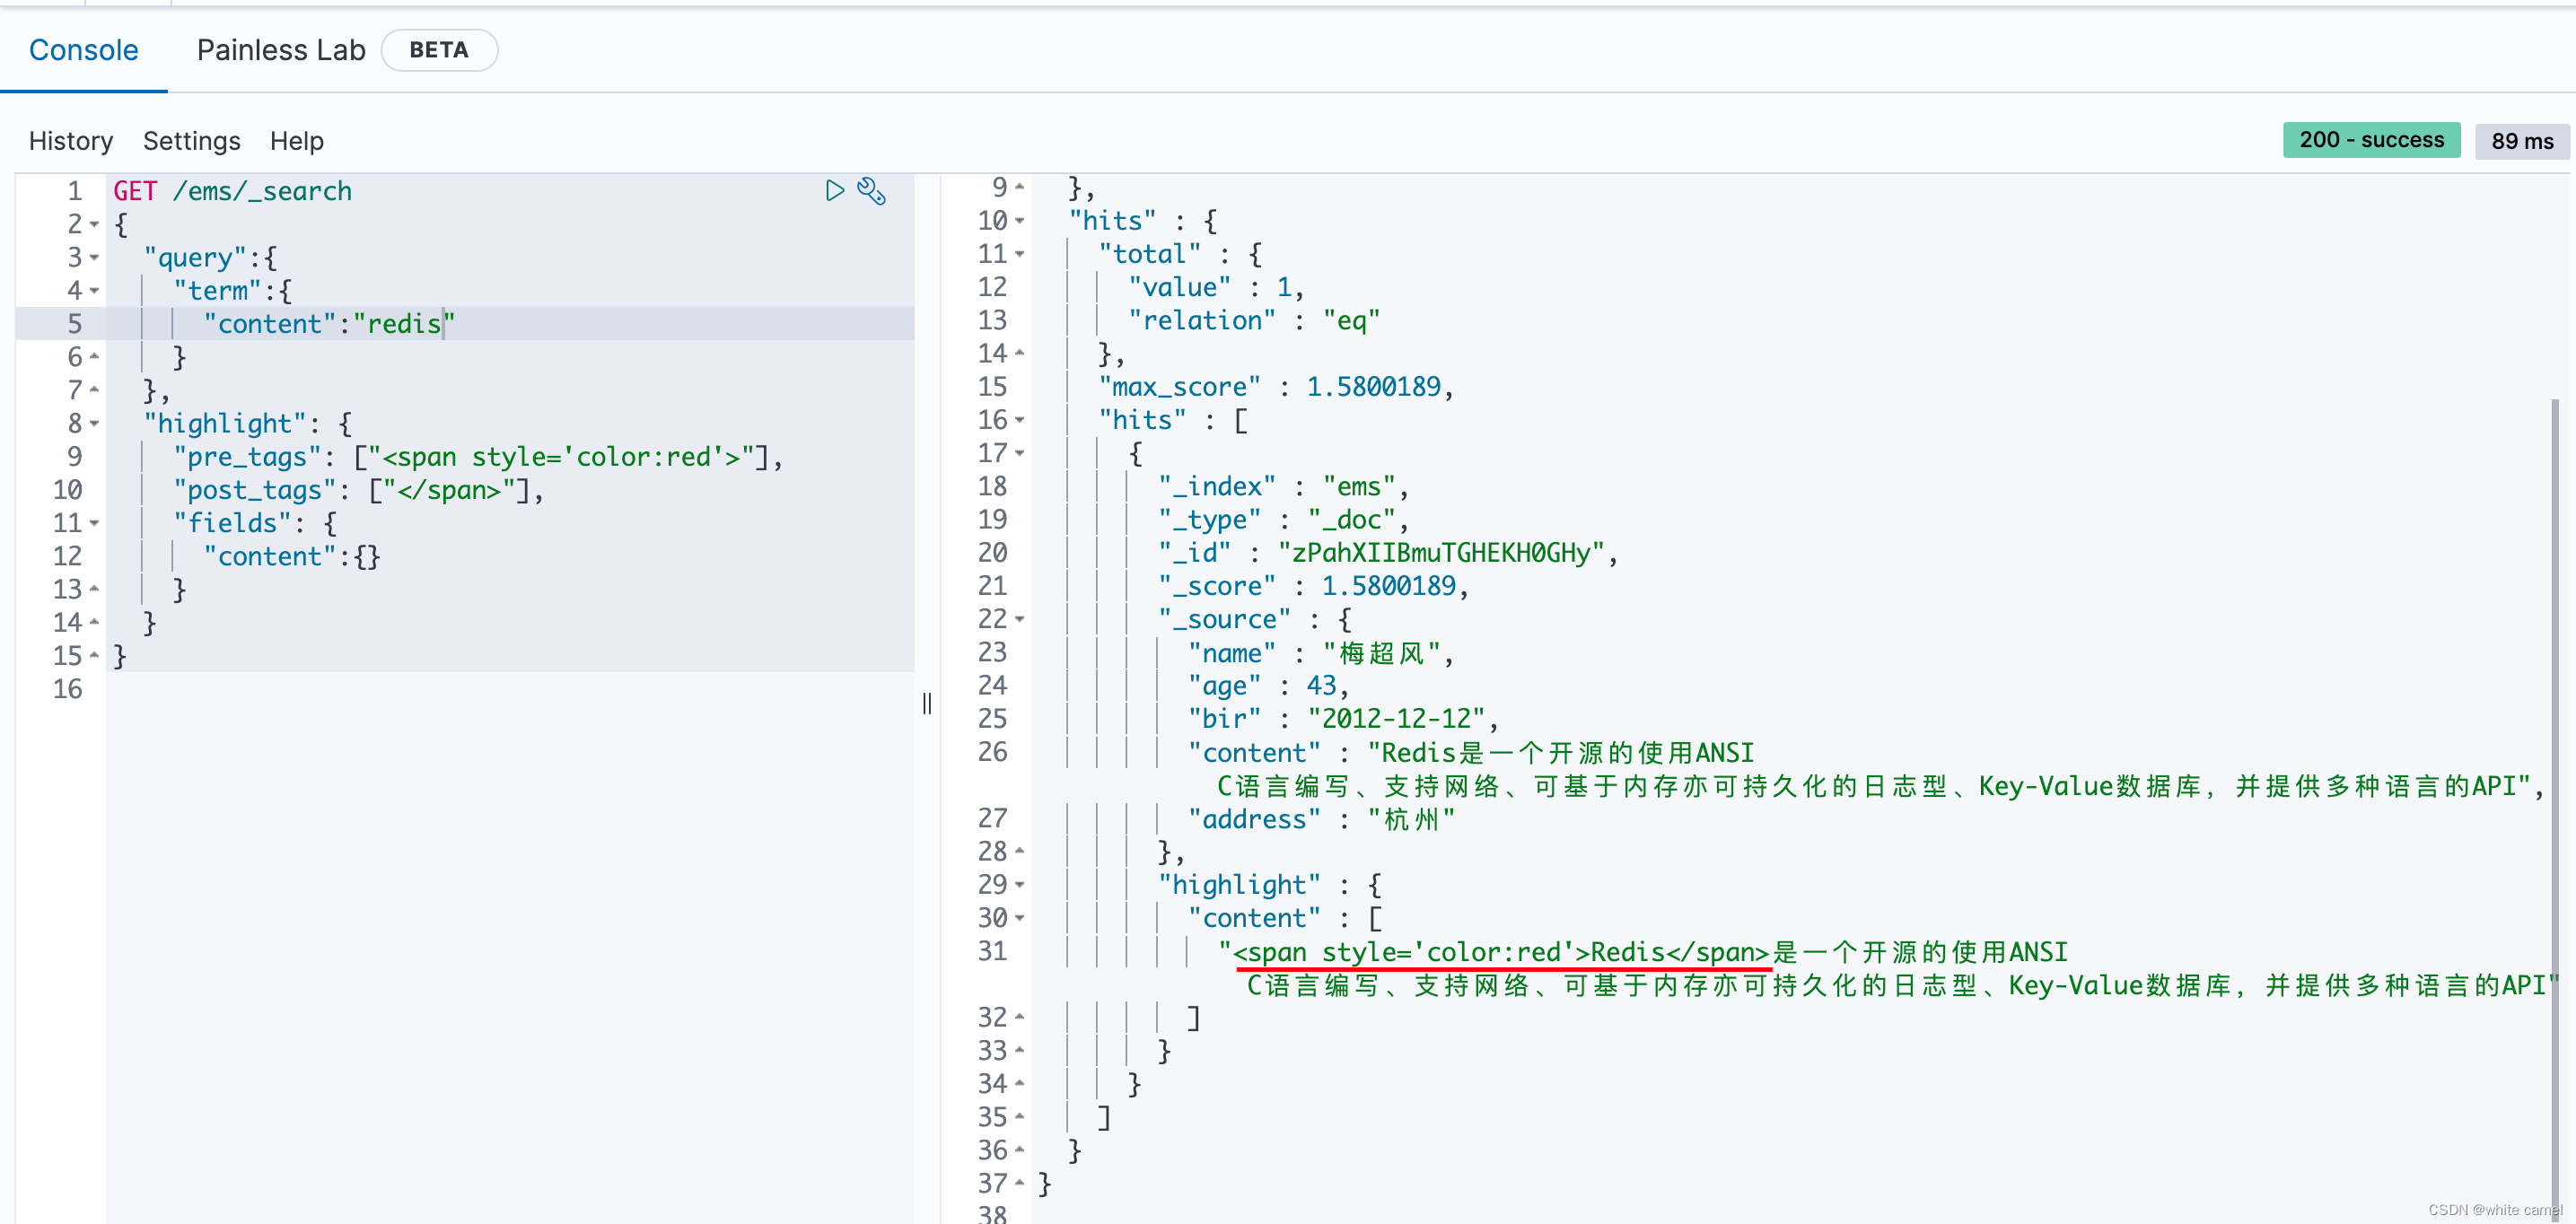The width and height of the screenshot is (2576, 1224).
Task: Collapse response "hits" block on line 10
Action: click(x=1019, y=221)
